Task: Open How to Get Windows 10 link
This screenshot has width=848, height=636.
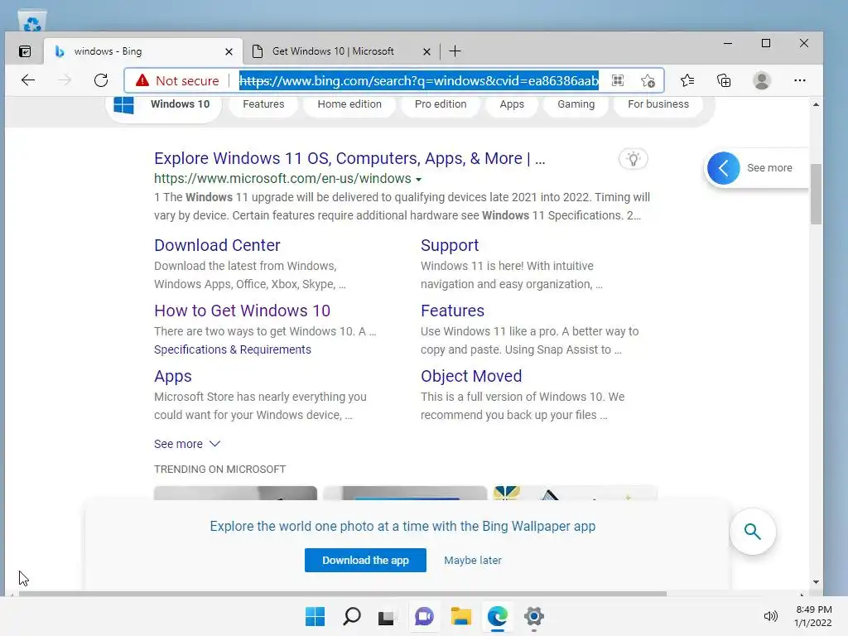Action: click(x=242, y=311)
